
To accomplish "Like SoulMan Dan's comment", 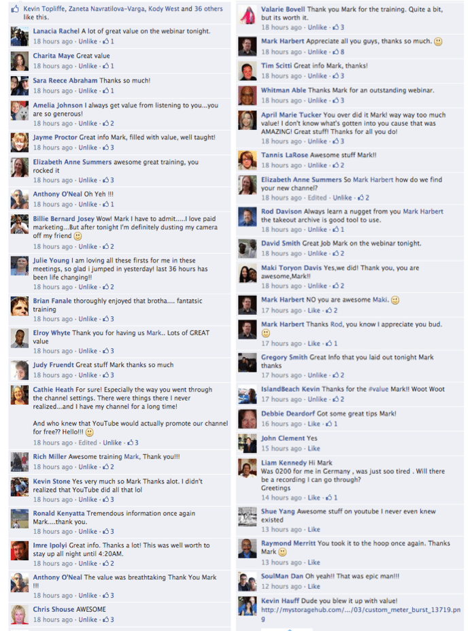I will pyautogui.click(x=314, y=586).
